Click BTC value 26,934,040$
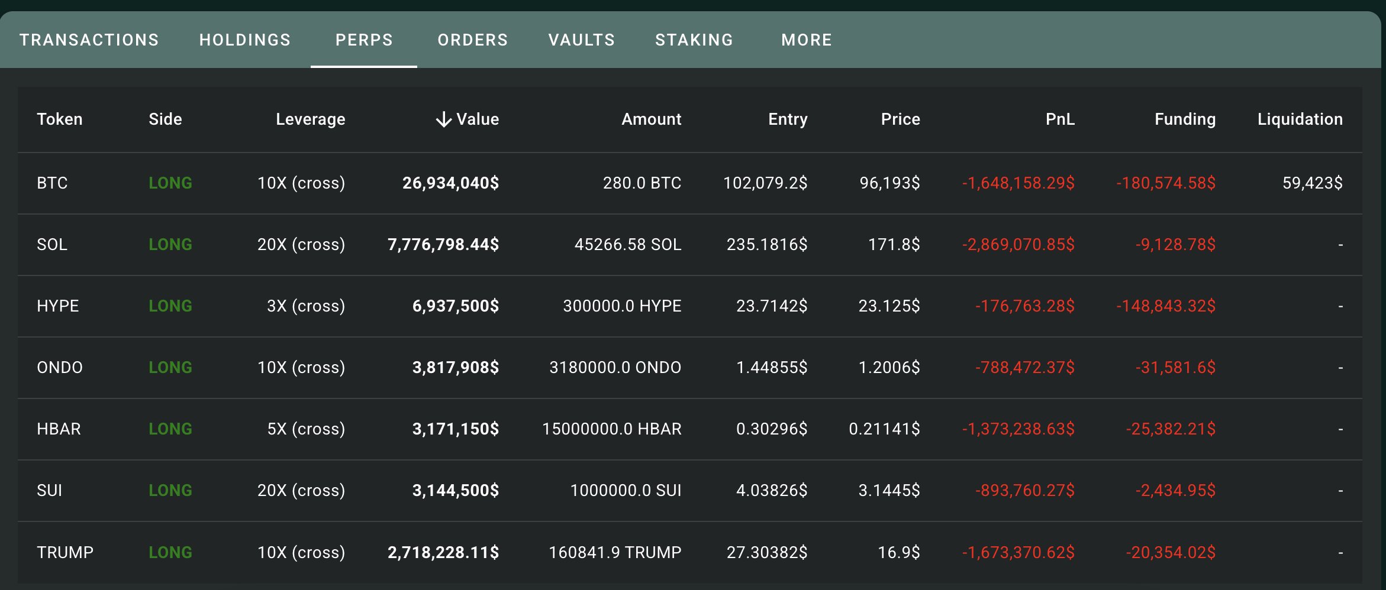The height and width of the screenshot is (590, 1386). [x=451, y=183]
